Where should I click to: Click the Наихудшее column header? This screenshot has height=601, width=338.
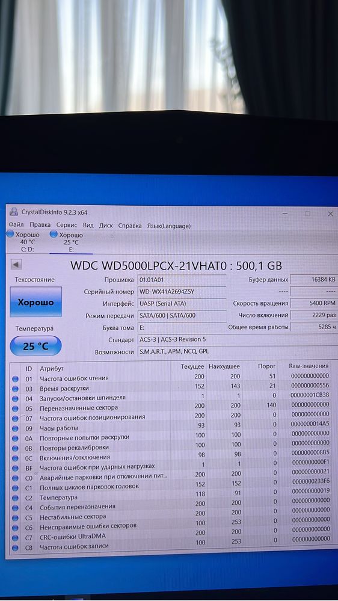point(224,366)
